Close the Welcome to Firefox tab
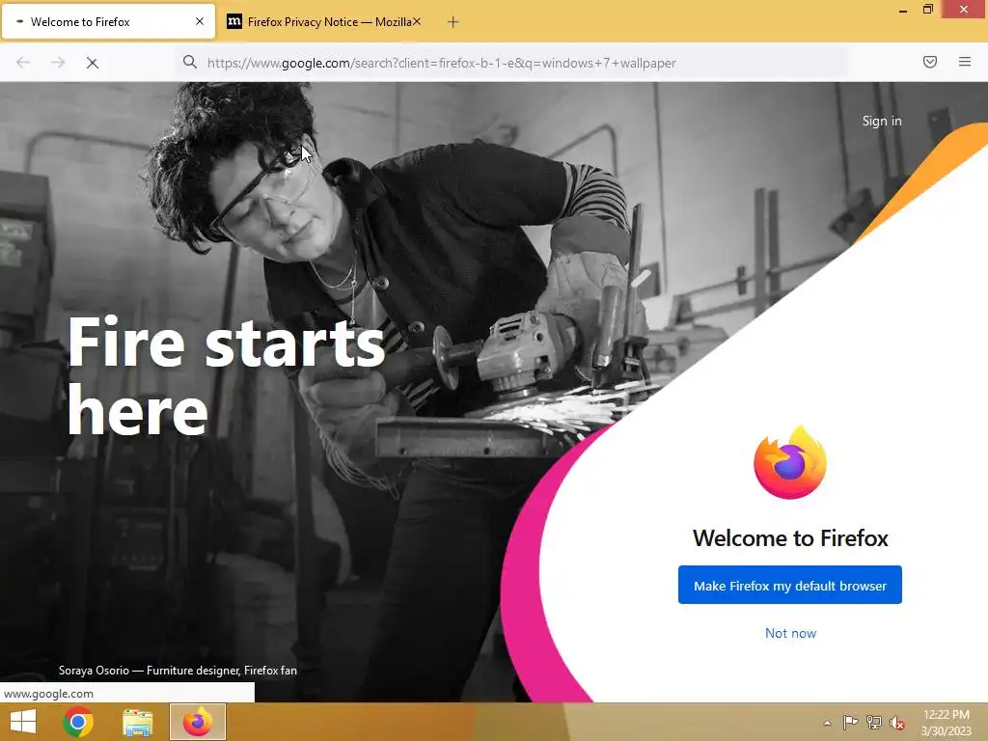Viewport: 988px width, 741px height. coord(200,21)
